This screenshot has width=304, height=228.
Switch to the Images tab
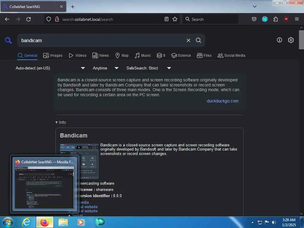(53, 56)
